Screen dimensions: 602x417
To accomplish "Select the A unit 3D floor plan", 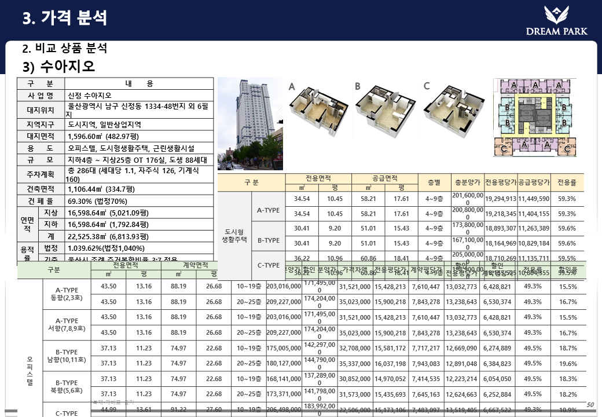I will pos(318,110).
